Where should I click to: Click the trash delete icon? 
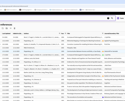tap(15, 28)
